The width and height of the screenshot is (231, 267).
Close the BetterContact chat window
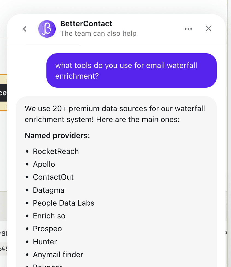(208, 28)
